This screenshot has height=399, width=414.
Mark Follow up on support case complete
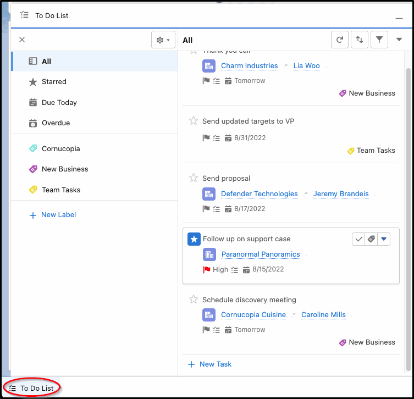(x=358, y=239)
